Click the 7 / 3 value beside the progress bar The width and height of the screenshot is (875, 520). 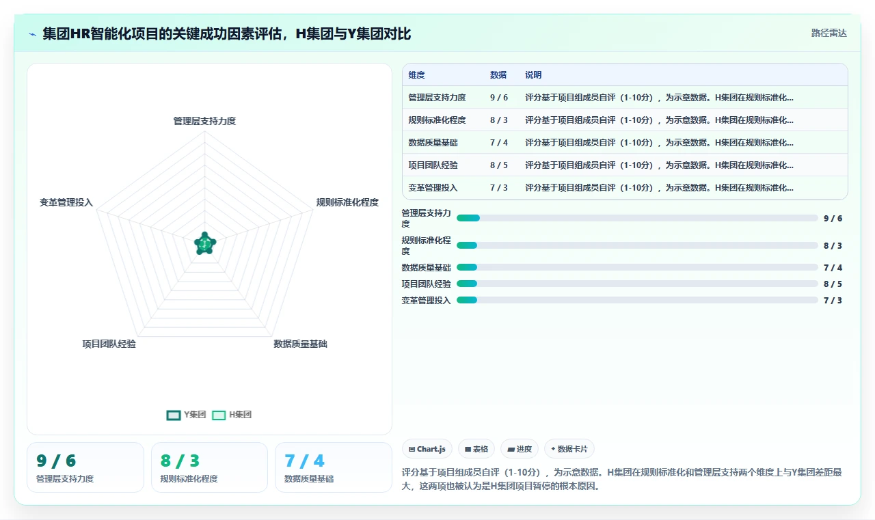coord(833,301)
